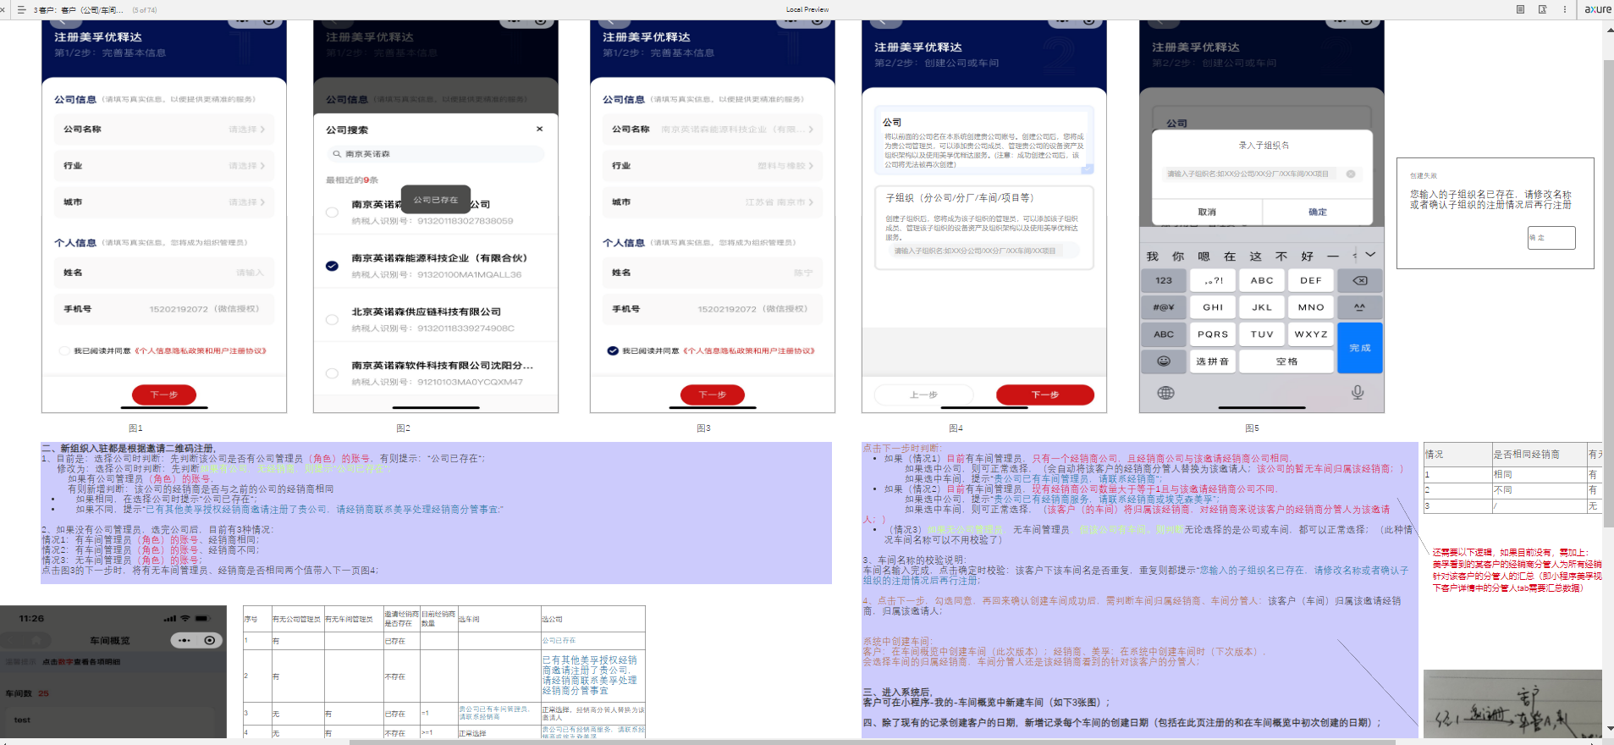Click 下一步 button in 图1
Image resolution: width=1614 pixels, height=745 pixels.
tap(164, 395)
